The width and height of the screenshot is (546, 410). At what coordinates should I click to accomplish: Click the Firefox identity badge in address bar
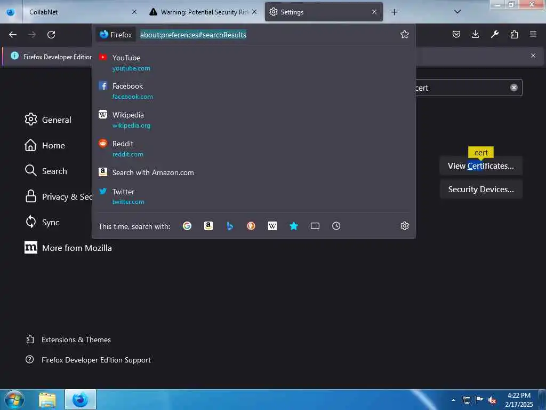click(x=116, y=35)
